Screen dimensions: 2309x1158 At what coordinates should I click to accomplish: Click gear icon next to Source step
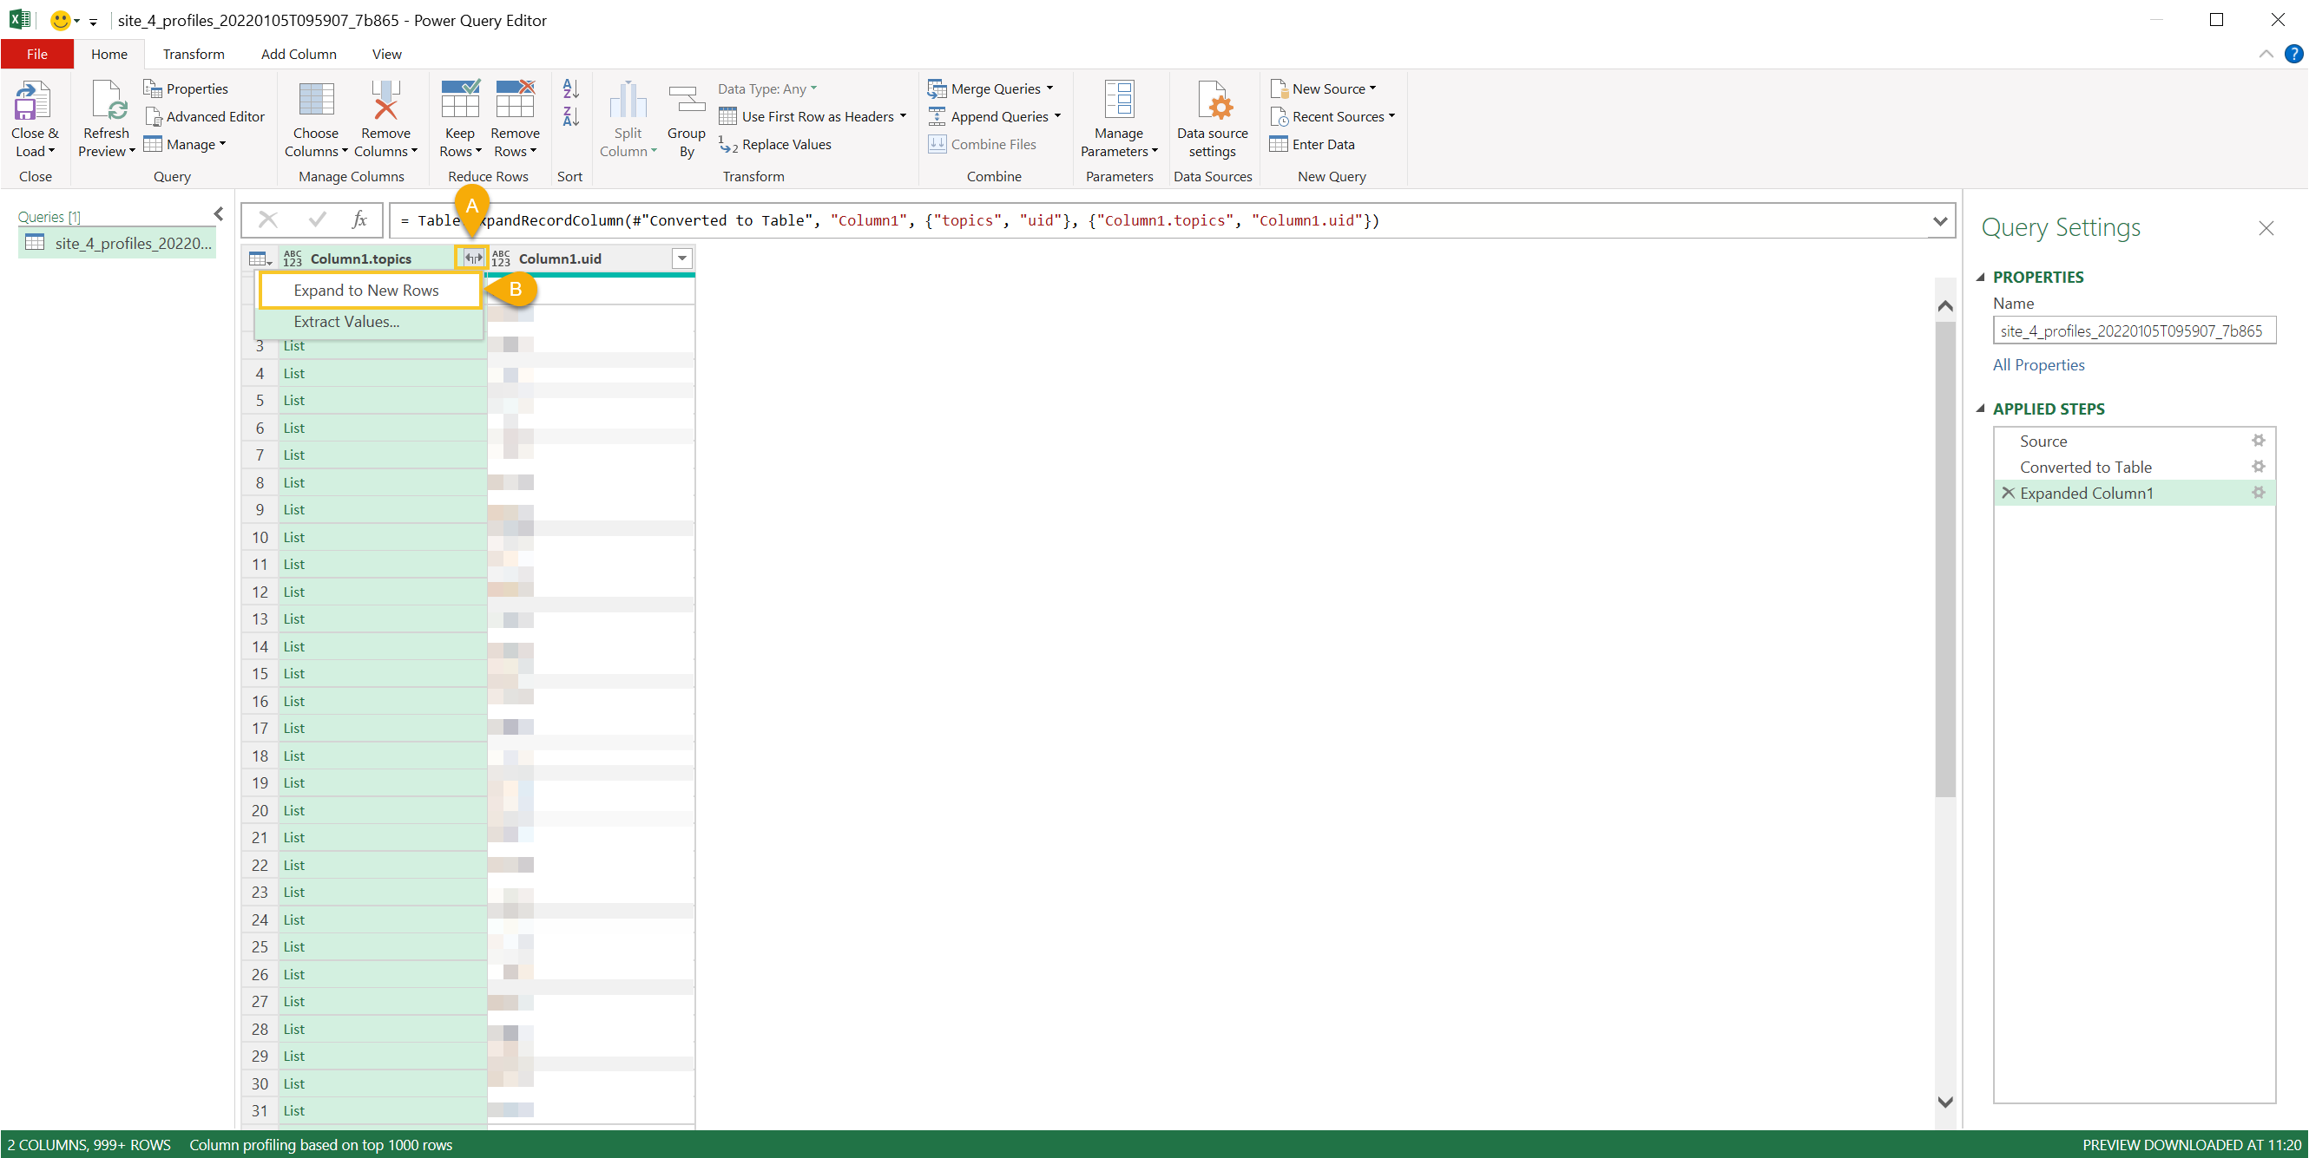click(2258, 441)
